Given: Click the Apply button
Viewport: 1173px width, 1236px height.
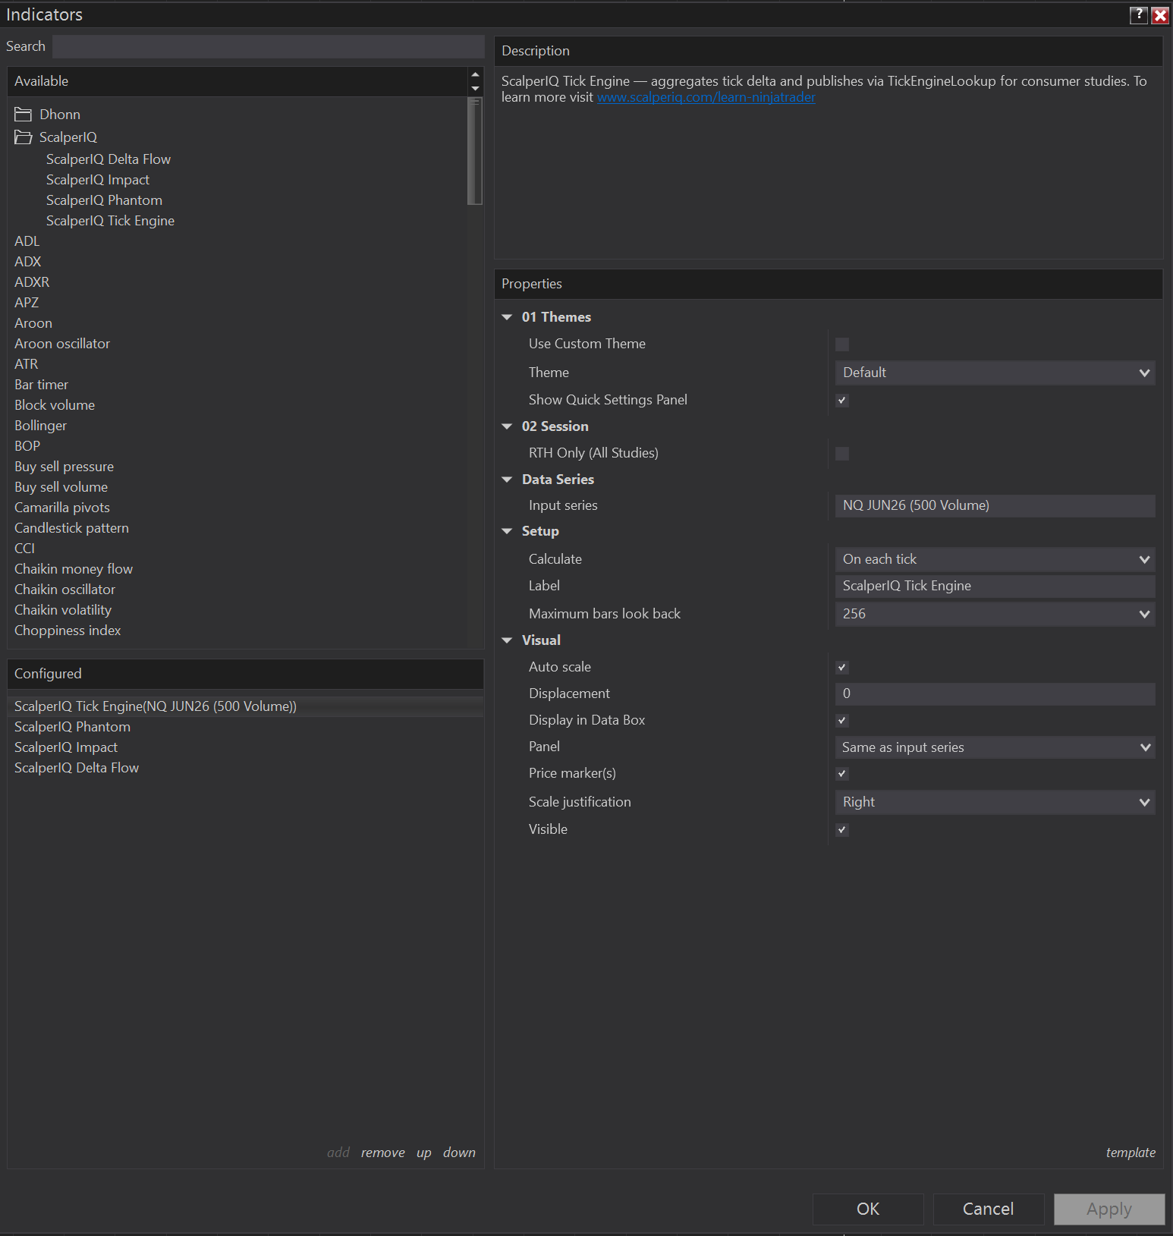Looking at the screenshot, I should (x=1109, y=1209).
